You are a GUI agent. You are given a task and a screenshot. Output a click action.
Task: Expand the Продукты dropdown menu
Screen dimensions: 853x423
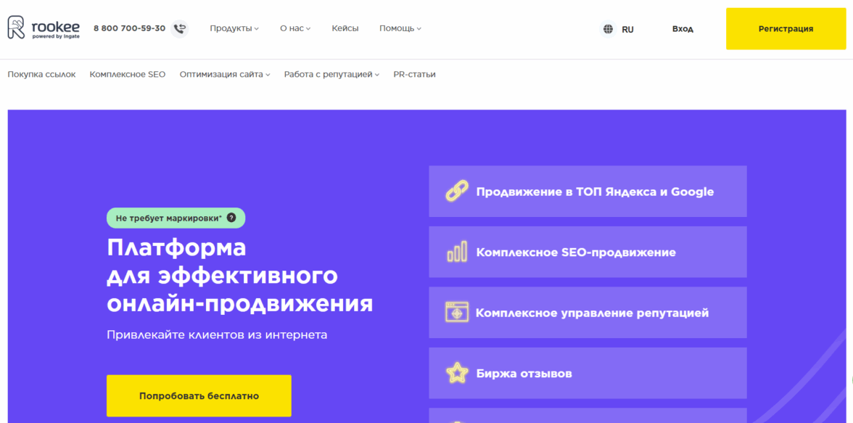(x=234, y=29)
